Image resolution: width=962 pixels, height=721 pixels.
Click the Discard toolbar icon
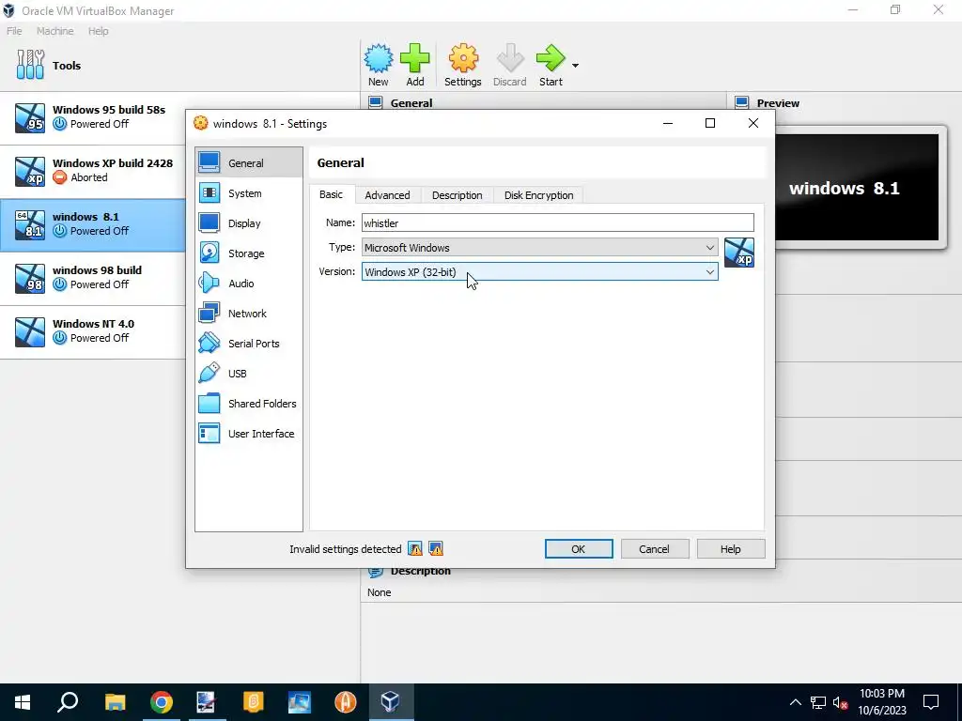click(x=510, y=65)
